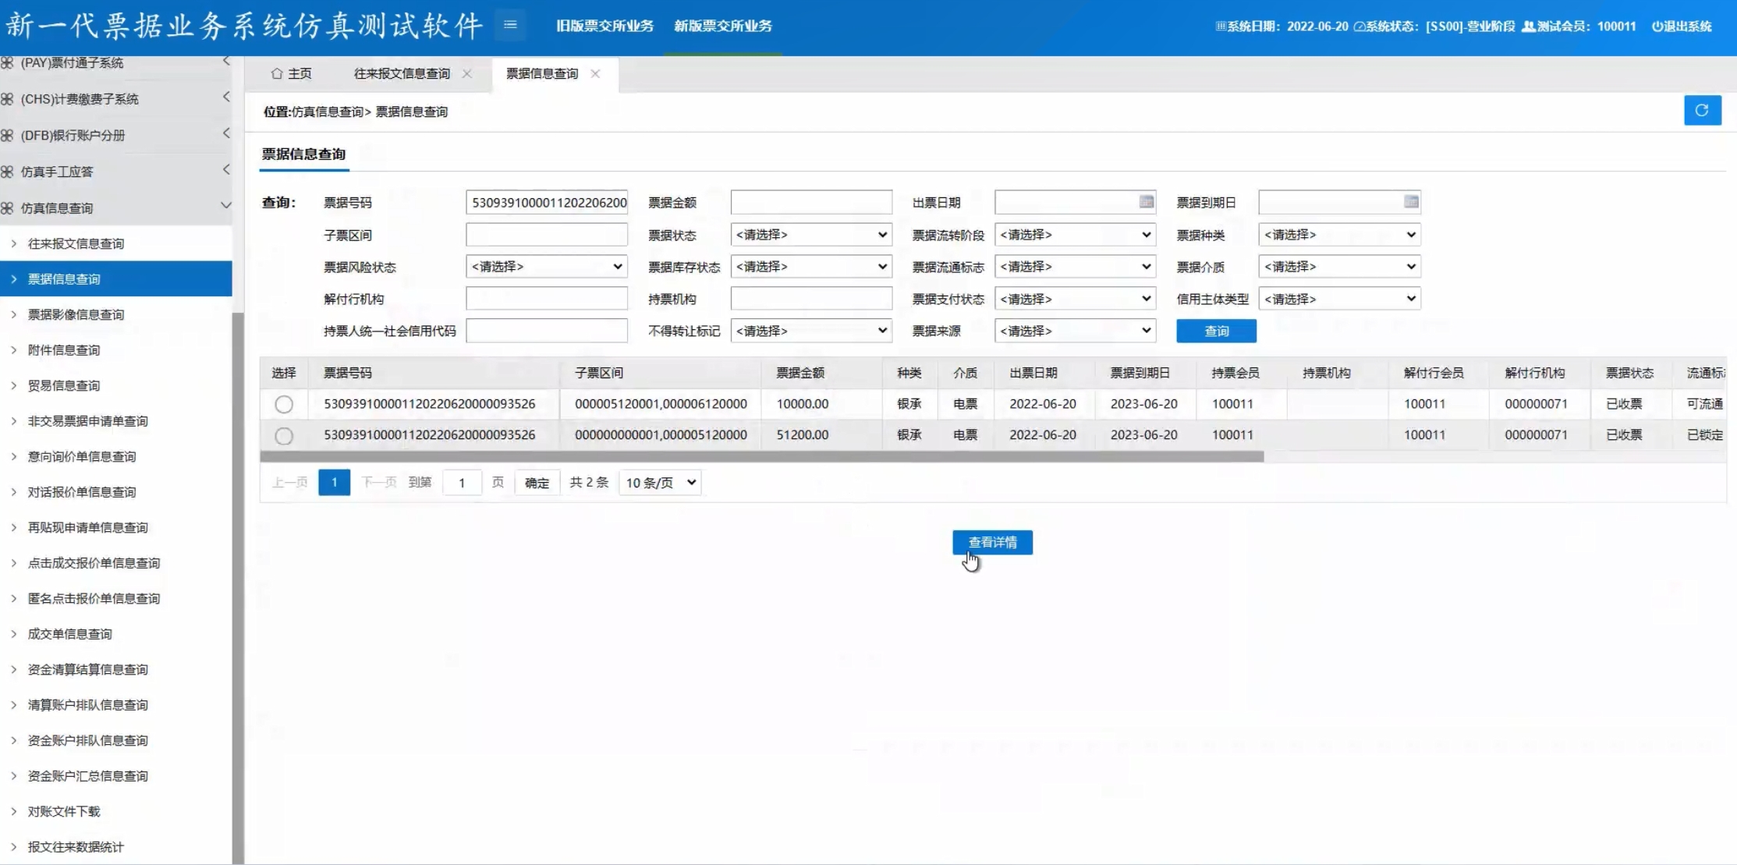Expand the (DFB)银行账户分册 section
The width and height of the screenshot is (1737, 865).
point(226,133)
